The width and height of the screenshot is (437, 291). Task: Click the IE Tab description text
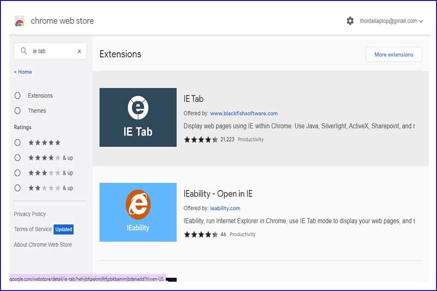[x=299, y=126]
